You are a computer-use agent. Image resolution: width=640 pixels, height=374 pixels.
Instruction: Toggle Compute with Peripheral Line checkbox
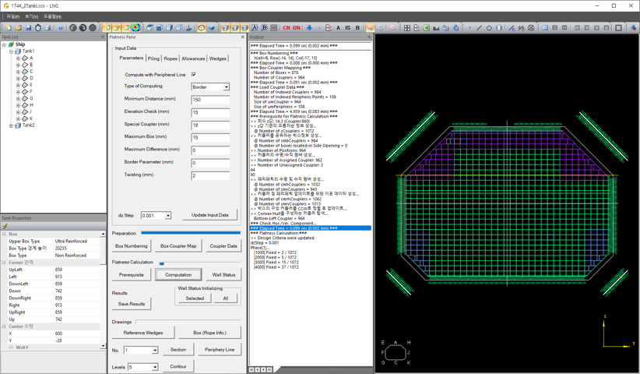point(194,75)
